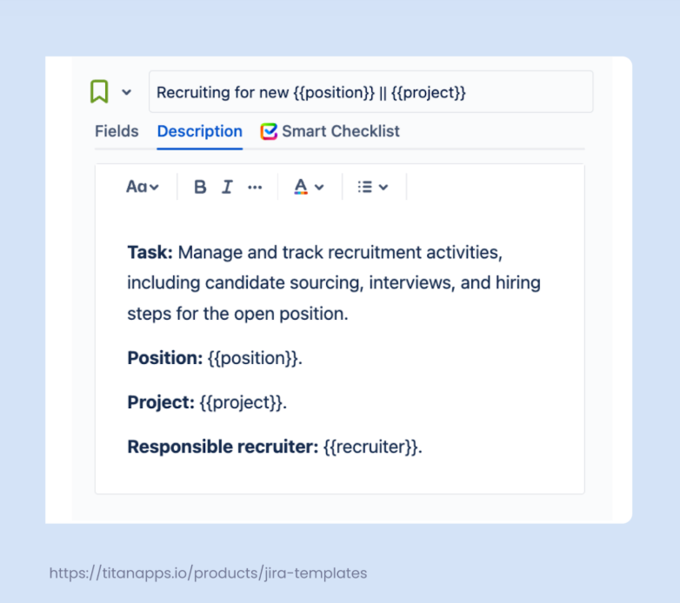Toggle italic formatting

227,187
